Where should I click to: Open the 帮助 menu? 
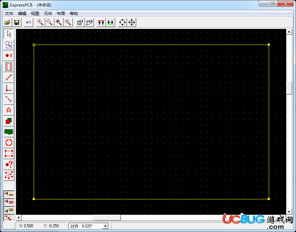tap(74, 14)
